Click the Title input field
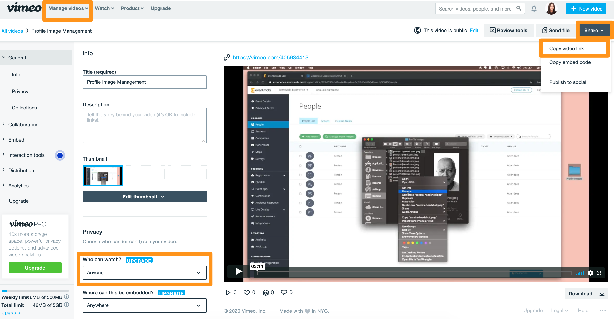The width and height of the screenshot is (614, 319). click(144, 82)
